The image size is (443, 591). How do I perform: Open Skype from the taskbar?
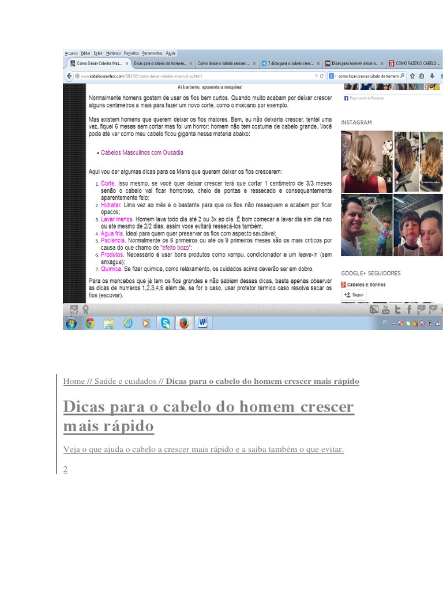pos(166,323)
